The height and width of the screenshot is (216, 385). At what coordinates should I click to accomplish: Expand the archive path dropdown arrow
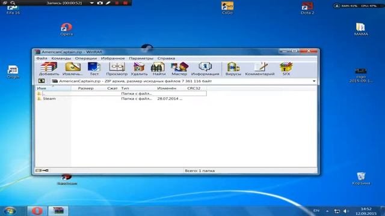click(x=314, y=81)
